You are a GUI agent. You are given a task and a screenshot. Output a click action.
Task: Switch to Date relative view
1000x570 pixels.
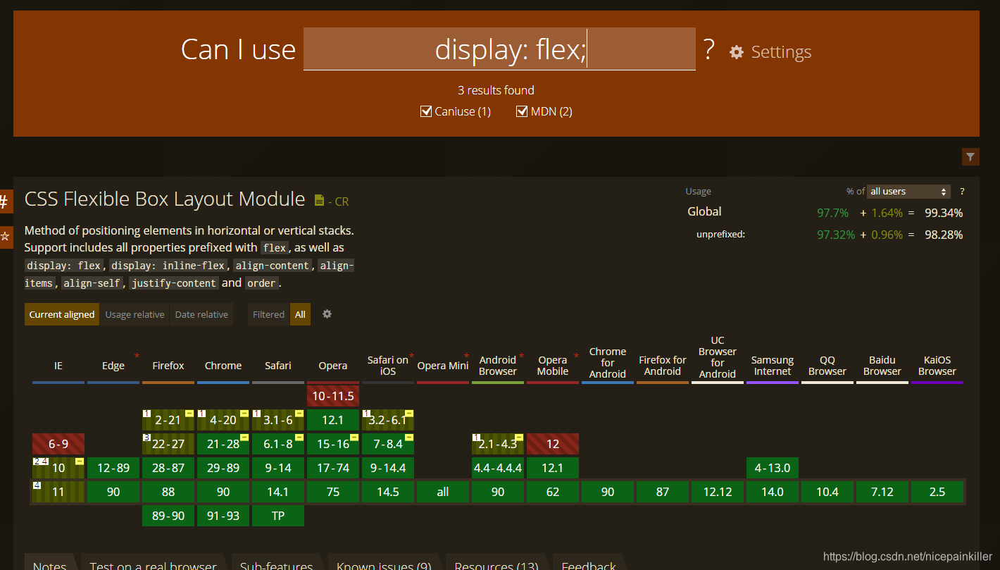pyautogui.click(x=201, y=314)
